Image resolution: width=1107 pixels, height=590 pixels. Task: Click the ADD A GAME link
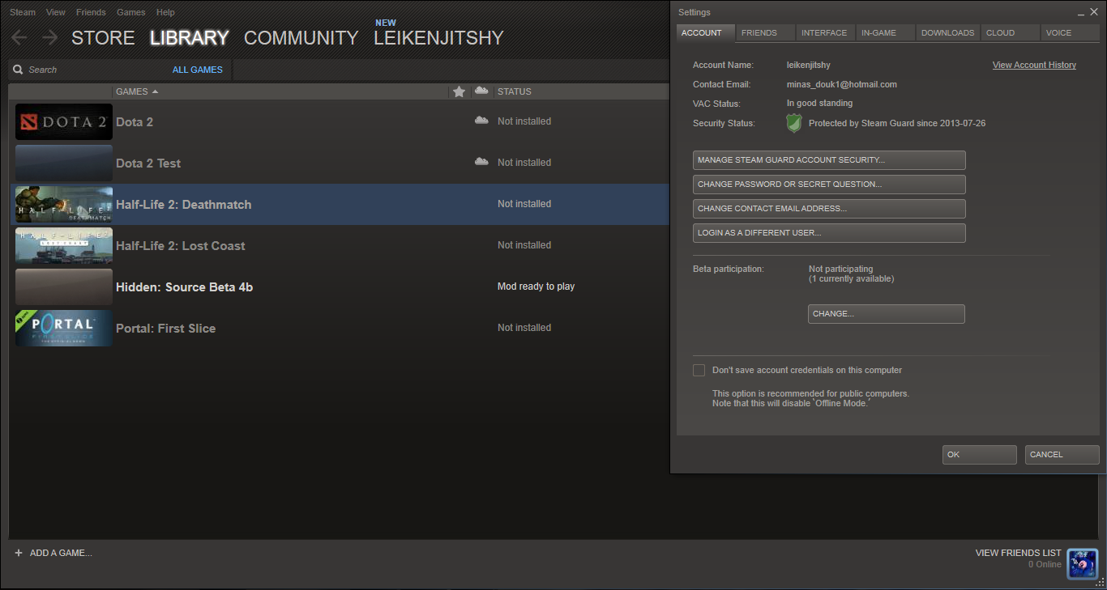point(61,553)
